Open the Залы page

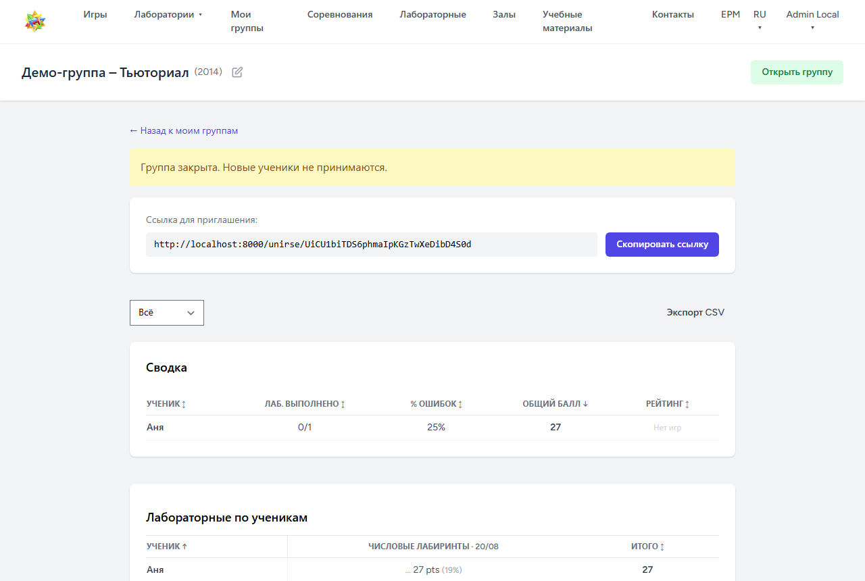504,15
